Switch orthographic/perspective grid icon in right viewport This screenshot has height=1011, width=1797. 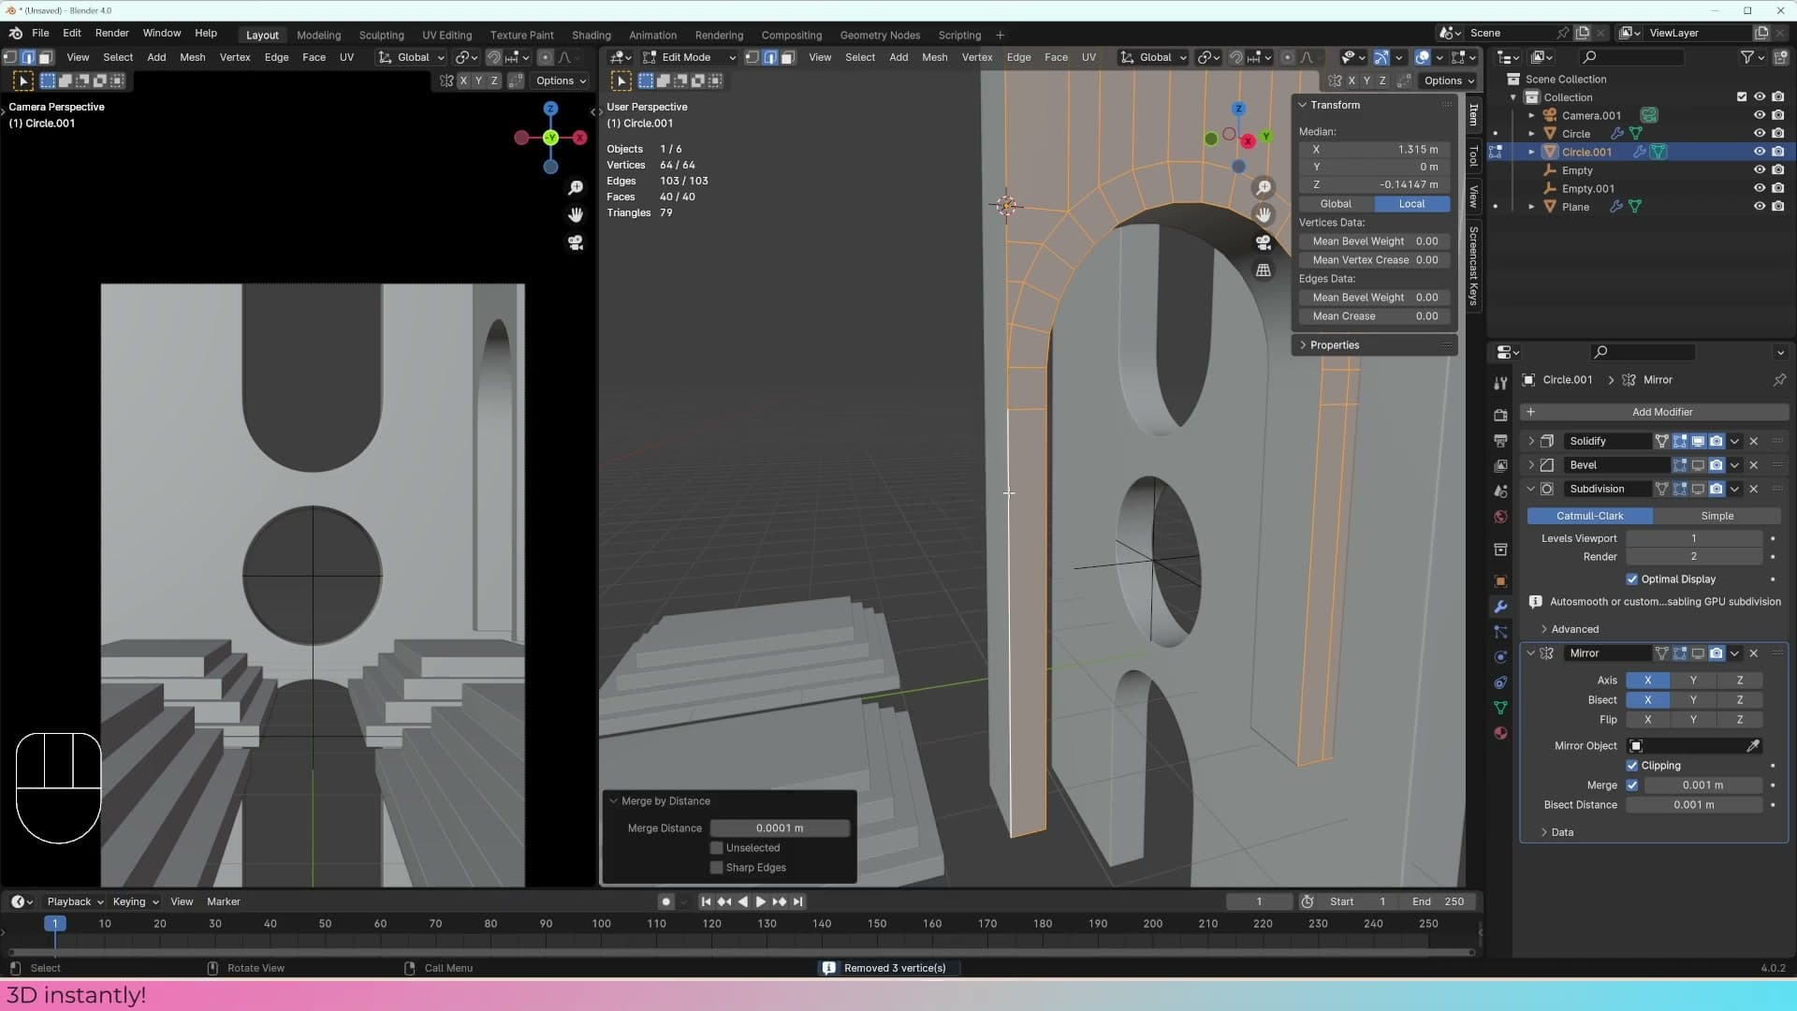click(1264, 270)
